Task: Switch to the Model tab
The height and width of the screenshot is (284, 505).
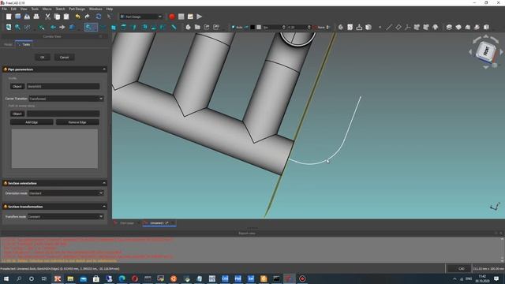Action: click(x=8, y=44)
